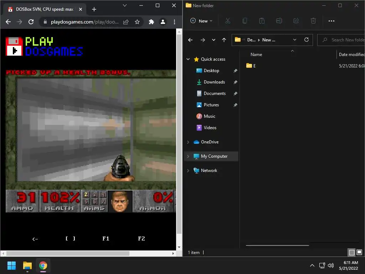
Task: Go back in File Explorer
Action: [190, 40]
